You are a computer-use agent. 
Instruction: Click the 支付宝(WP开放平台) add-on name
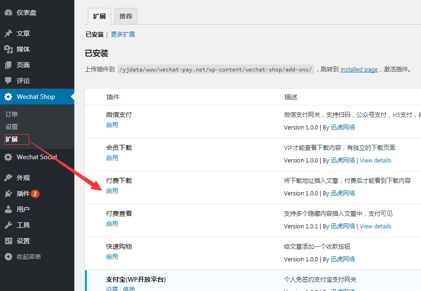point(136,280)
